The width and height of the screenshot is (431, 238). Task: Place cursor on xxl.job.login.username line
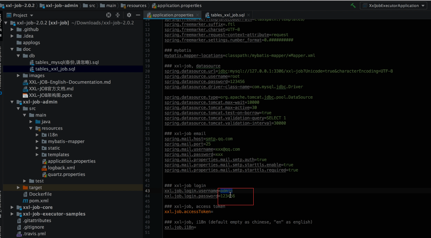click(198, 191)
